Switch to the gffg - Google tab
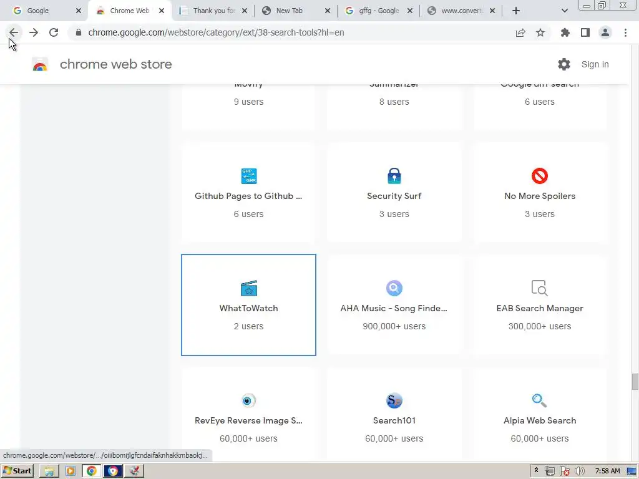This screenshot has height=479, width=639. [379, 11]
